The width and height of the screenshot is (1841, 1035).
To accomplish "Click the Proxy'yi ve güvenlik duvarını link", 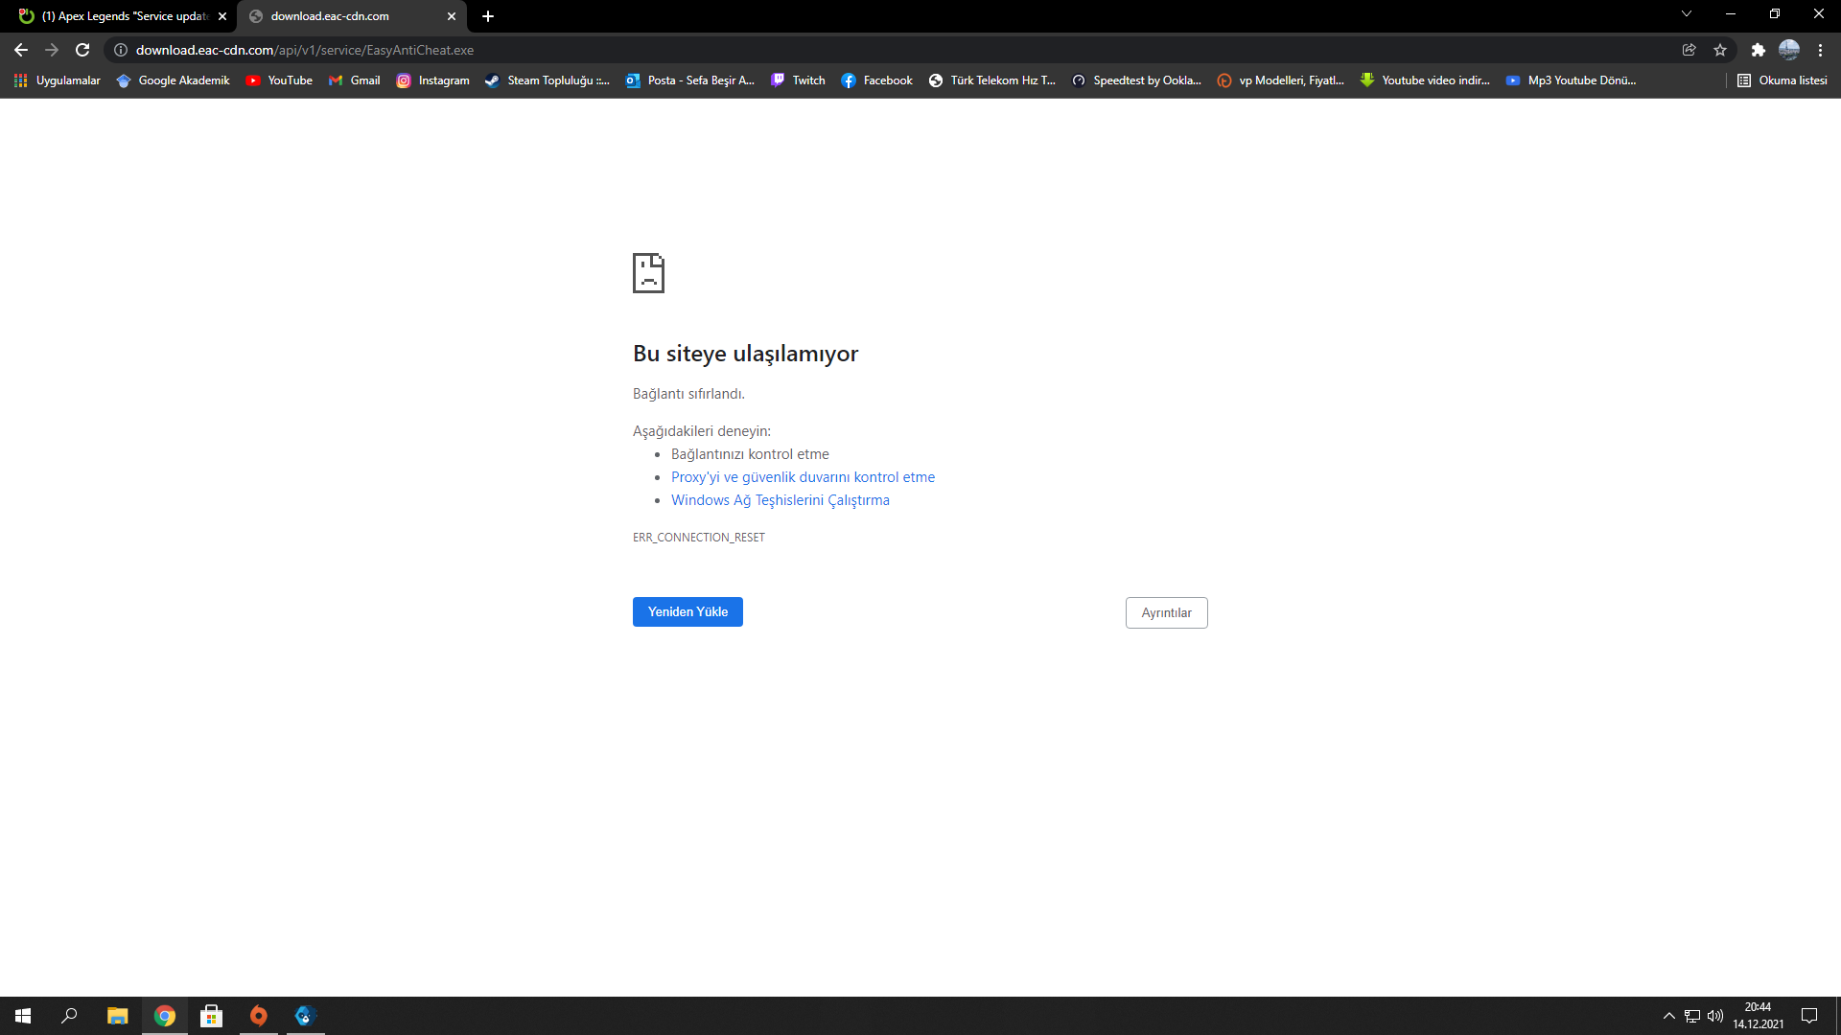I will (803, 477).
